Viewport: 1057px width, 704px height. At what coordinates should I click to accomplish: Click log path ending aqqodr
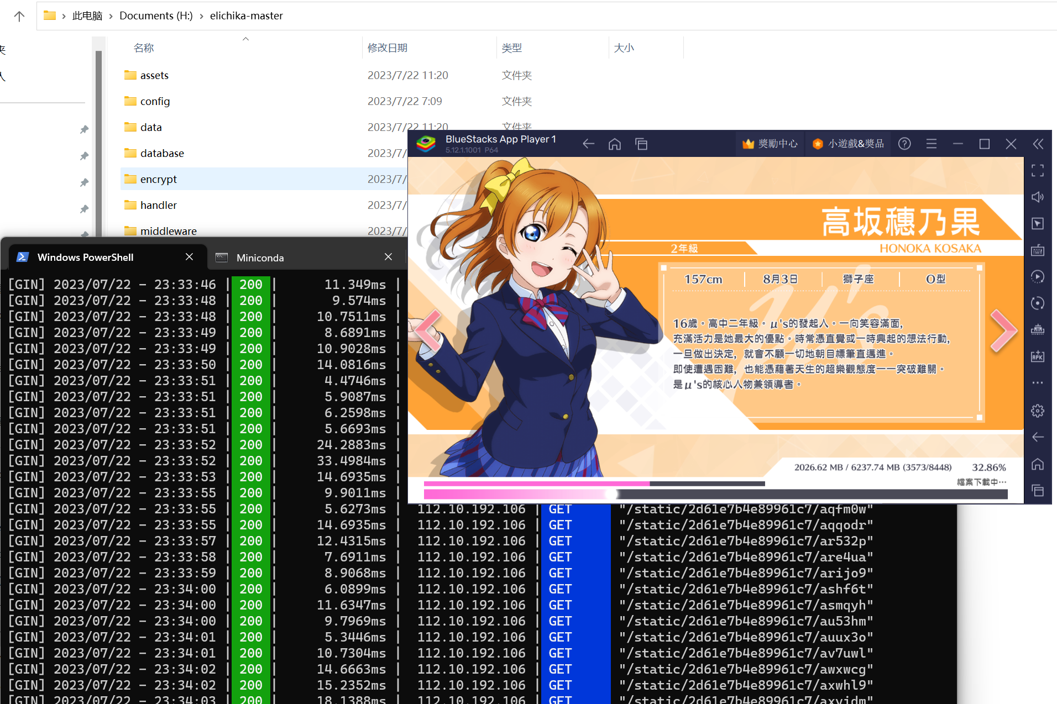pos(746,525)
